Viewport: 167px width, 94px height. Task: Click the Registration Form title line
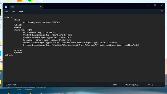pyautogui.click(x=41, y=22)
